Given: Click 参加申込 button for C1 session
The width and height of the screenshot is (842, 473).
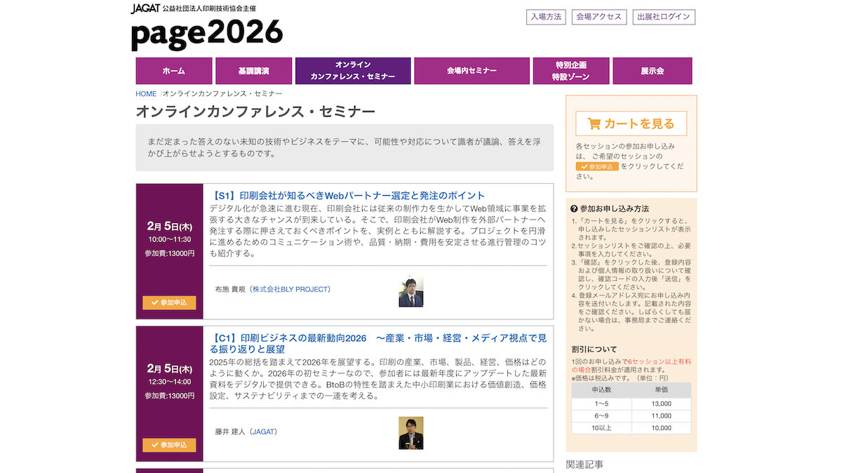Looking at the screenshot, I should [x=169, y=445].
